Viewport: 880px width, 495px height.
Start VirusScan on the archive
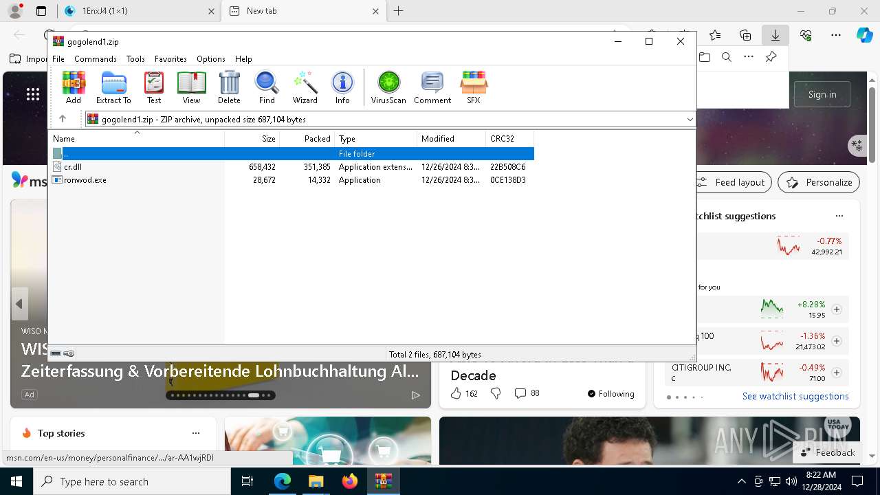point(388,87)
